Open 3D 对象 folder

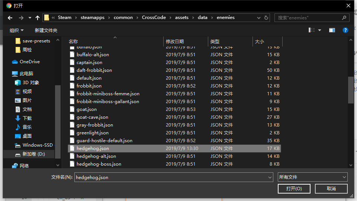pos(27,83)
